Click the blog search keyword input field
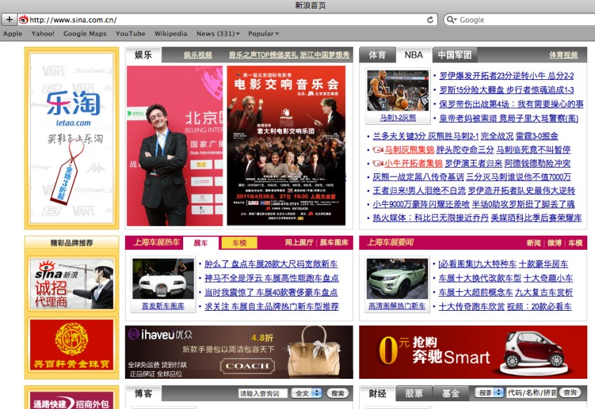The height and width of the screenshot is (409, 595). 262,394
